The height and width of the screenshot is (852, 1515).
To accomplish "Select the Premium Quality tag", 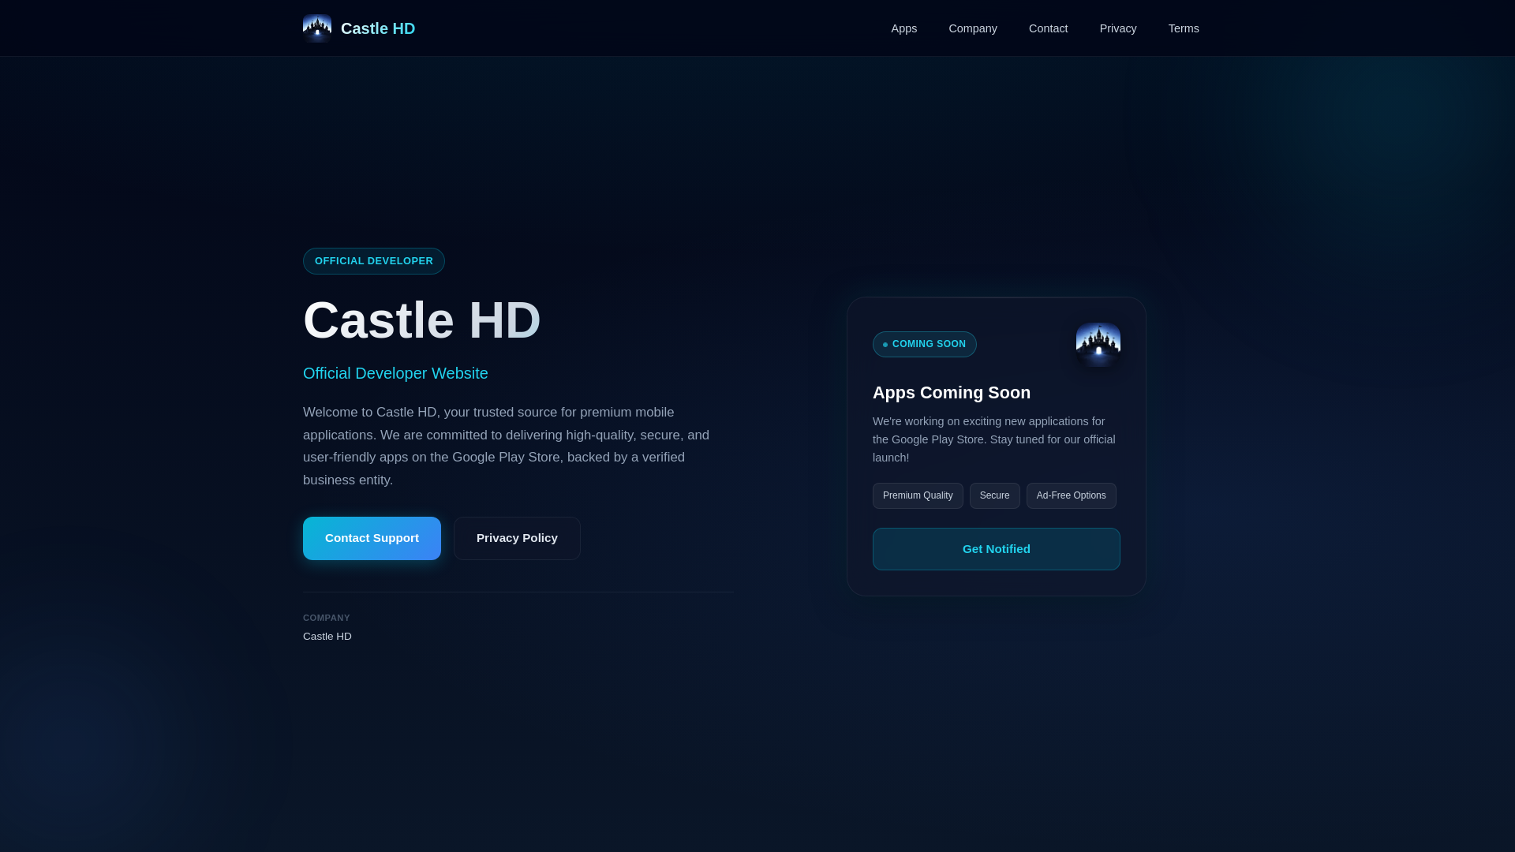I will [918, 495].
